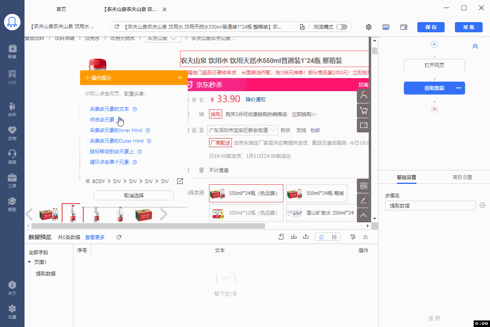Image resolution: width=490 pixels, height=327 pixels.
Task: Reload the page with the address bar refresh icon
Action: click(117, 27)
